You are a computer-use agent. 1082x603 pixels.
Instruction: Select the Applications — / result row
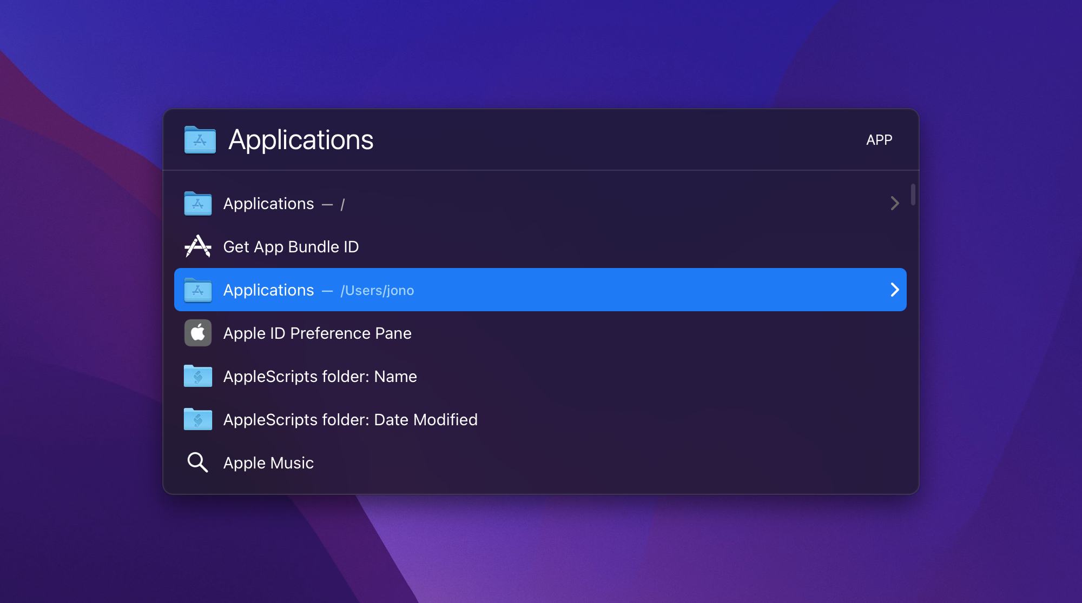tap(540, 204)
